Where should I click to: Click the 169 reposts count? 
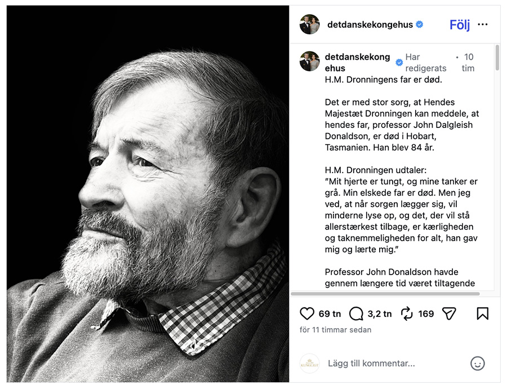[x=426, y=314]
